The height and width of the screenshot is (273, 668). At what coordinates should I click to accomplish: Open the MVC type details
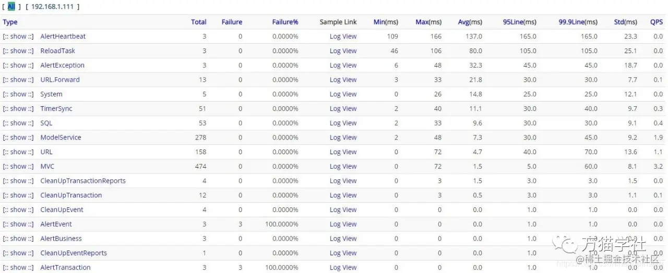click(x=47, y=166)
